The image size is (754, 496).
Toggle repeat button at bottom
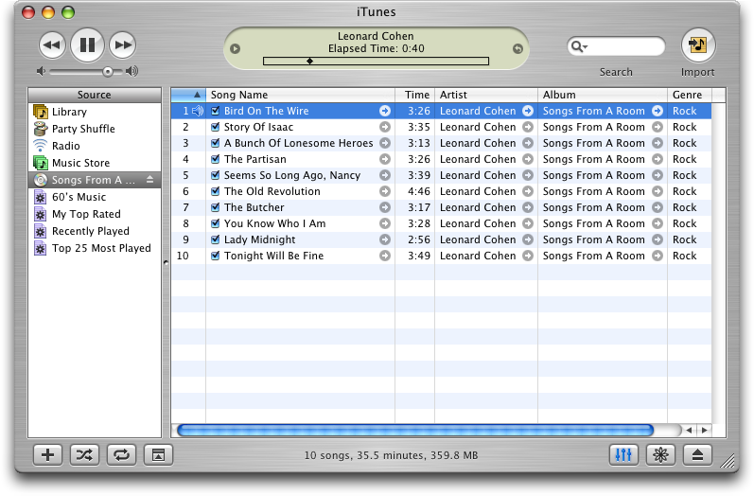[x=122, y=454]
